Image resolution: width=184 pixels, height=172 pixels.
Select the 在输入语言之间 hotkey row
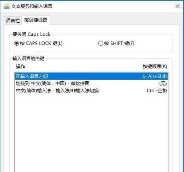click(92, 76)
